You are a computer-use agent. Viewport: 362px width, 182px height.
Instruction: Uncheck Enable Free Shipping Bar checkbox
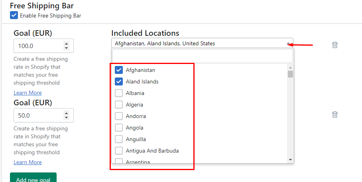[x=14, y=15]
